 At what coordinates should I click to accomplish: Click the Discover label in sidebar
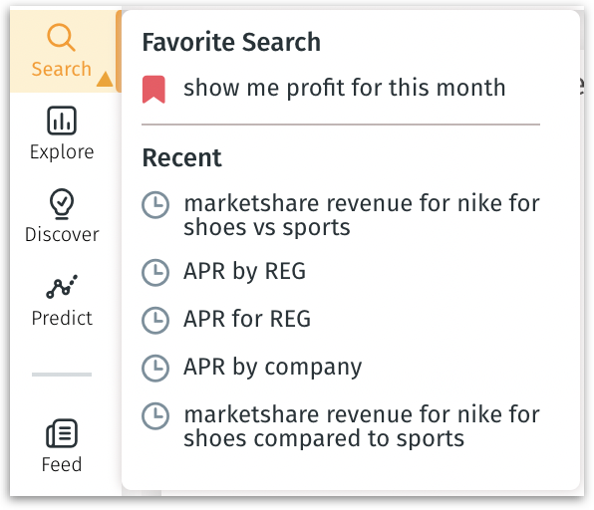click(62, 235)
